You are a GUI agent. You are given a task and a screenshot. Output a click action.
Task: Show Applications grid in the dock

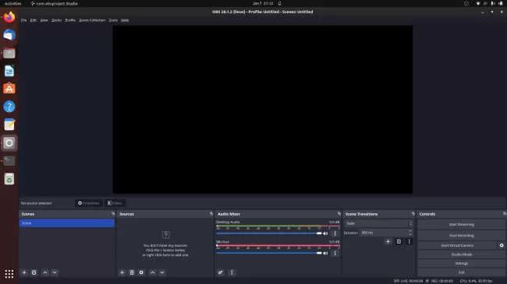pos(9,274)
